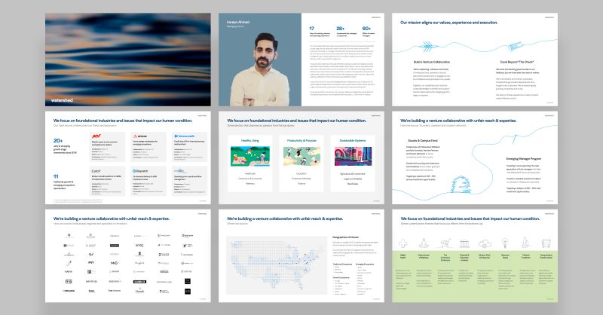Click the '28+' statistic on the profile slide
The height and width of the screenshot is (315, 603).
click(341, 29)
